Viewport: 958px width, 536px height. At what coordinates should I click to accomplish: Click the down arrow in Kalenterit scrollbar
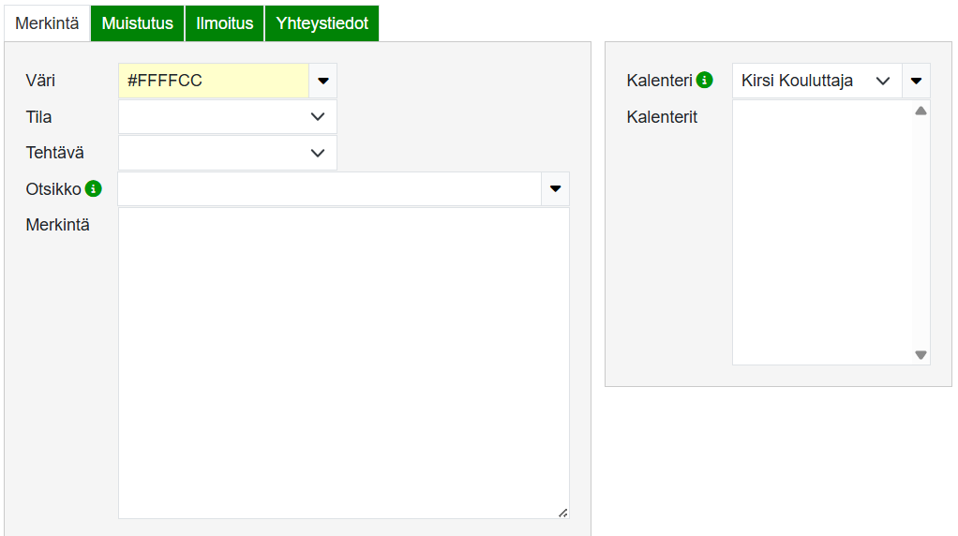point(921,355)
